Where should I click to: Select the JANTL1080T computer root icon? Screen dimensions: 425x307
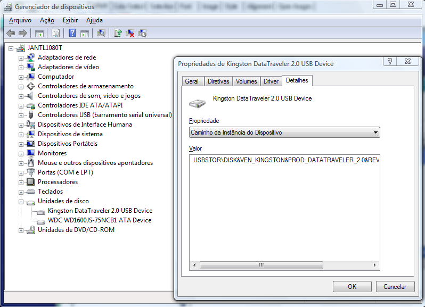coord(21,48)
